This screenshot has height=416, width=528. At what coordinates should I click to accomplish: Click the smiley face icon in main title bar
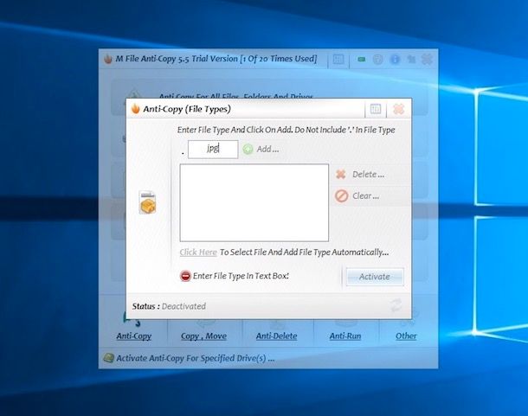(377, 60)
